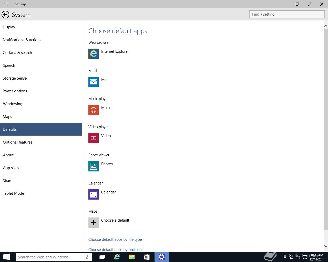This screenshot has width=328, height=262.
Task: Click the microphone icon in search box
Action: 87,257
